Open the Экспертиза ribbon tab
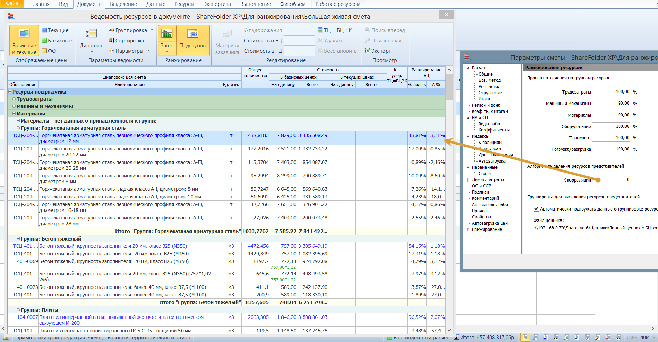The image size is (658, 342). 217,4
